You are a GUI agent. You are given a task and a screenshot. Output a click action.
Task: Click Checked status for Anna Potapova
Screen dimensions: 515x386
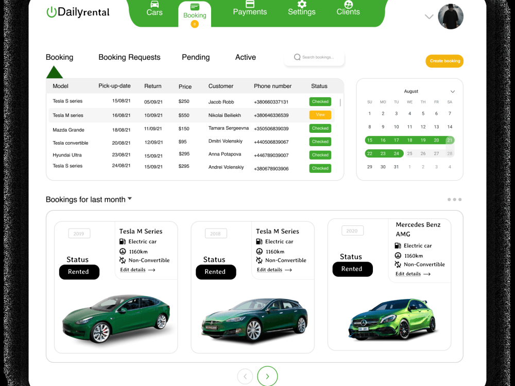click(x=320, y=155)
